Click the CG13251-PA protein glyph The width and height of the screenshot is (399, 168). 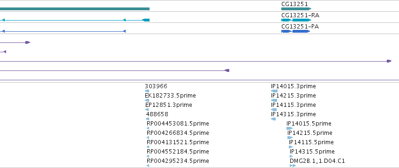[296, 31]
